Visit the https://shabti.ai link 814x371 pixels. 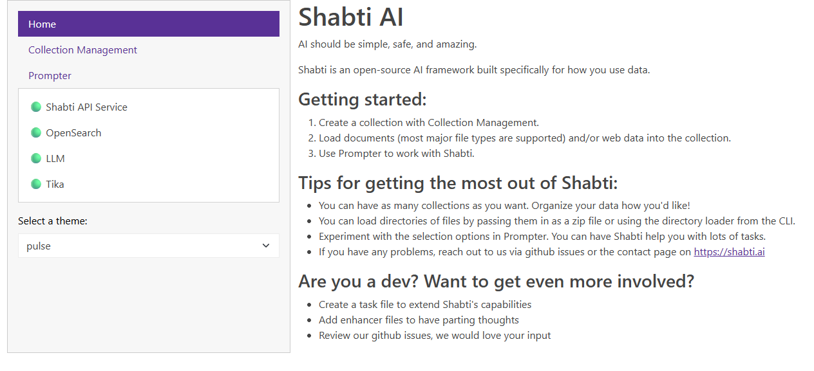tap(729, 251)
